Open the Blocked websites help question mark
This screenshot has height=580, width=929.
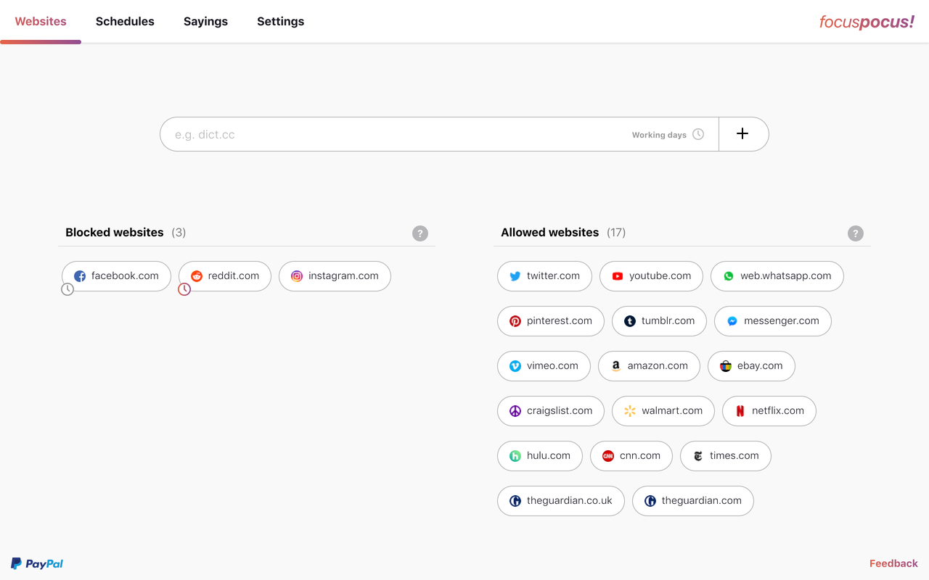420,233
